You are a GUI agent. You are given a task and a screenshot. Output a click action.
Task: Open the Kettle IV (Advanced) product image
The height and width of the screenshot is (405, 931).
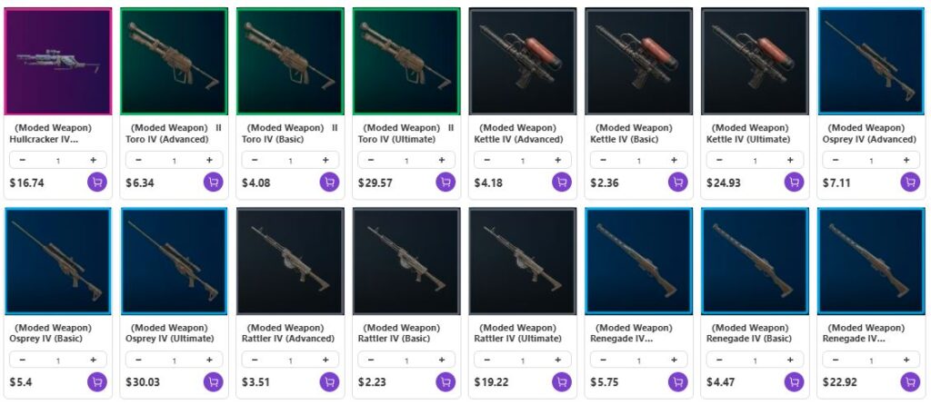523,61
